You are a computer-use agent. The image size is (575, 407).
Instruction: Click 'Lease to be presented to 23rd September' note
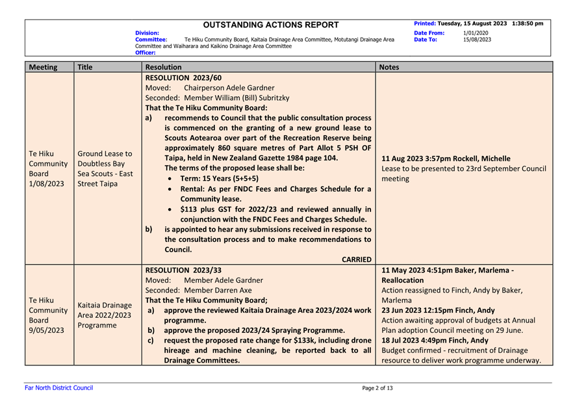tap(463, 174)
